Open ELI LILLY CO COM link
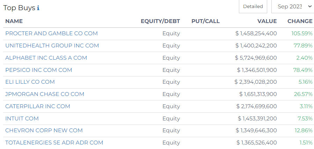Screen dimensions: 314x149 tap(30, 82)
